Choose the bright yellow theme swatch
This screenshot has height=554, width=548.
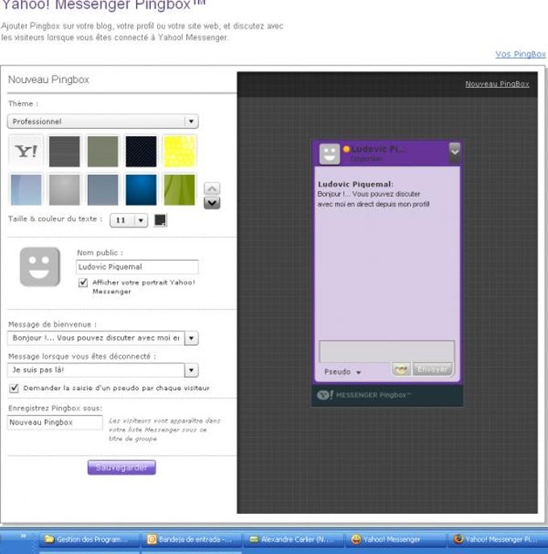[180, 152]
